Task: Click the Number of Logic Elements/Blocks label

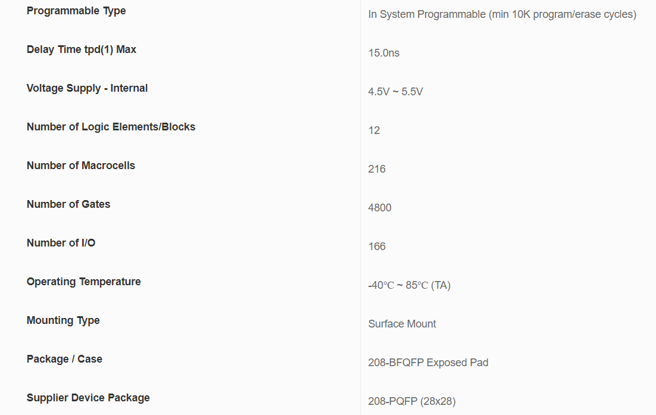Action: point(111,127)
